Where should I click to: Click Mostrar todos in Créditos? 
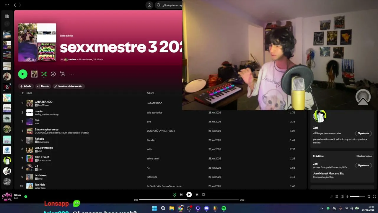point(364,156)
